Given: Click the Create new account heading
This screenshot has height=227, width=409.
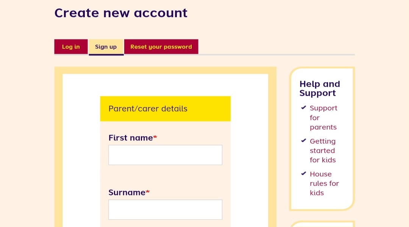Looking at the screenshot, I should click(121, 13).
